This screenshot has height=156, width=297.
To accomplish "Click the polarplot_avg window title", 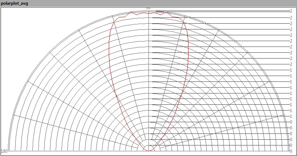I will click(x=15, y=3).
